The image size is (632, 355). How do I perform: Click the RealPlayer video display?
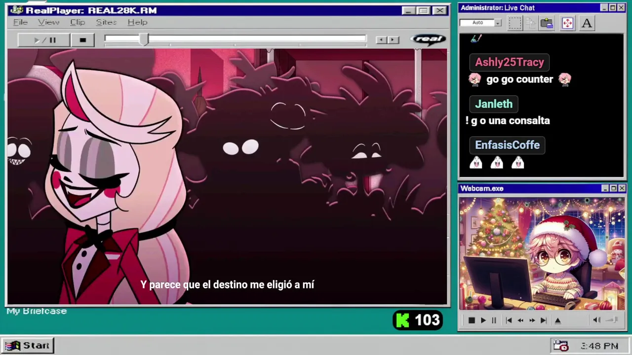coord(227,177)
